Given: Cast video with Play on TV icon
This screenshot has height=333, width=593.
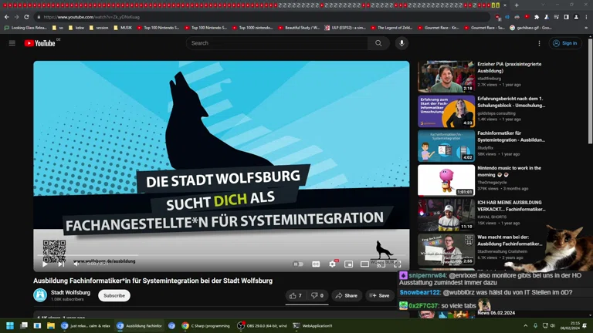Looking at the screenshot, I should (x=381, y=264).
